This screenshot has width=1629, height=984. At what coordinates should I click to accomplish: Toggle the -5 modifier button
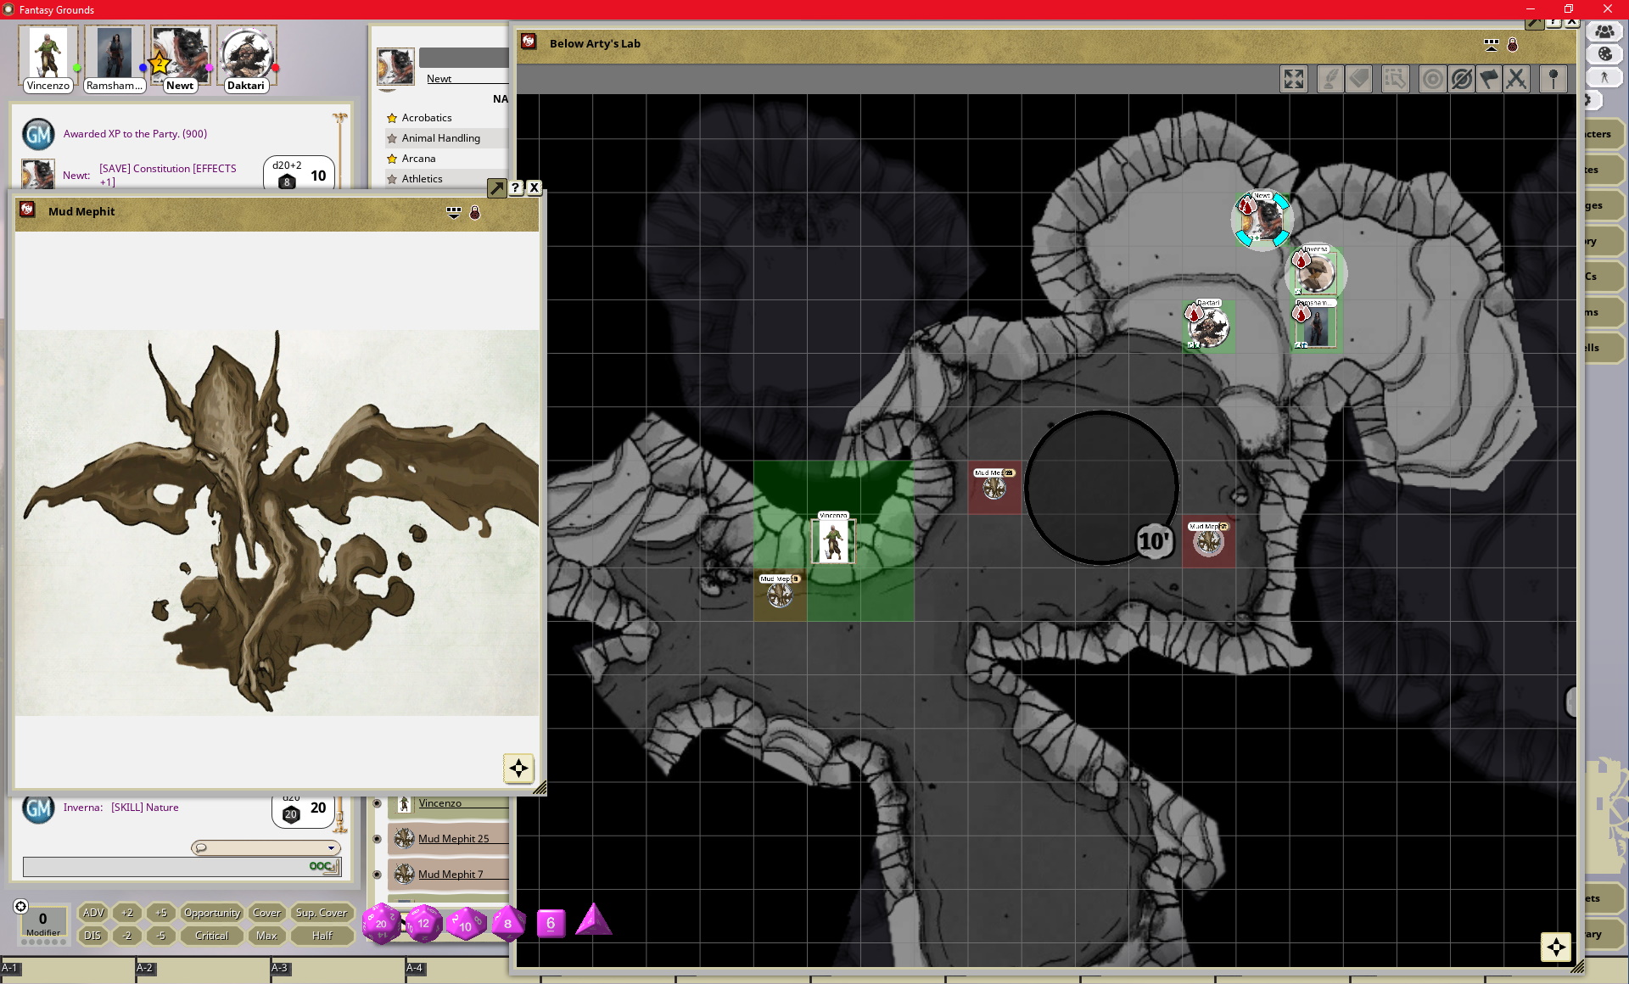pos(161,936)
